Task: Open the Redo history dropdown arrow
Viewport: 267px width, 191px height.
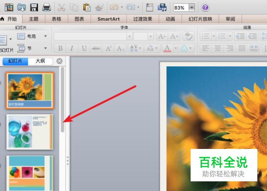Action: 138,7
